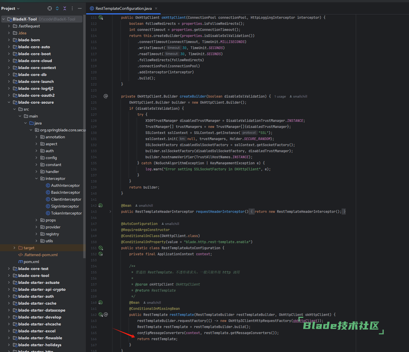Click the bean gutter icon on line 151
The image size is (409, 352).
[101, 248]
